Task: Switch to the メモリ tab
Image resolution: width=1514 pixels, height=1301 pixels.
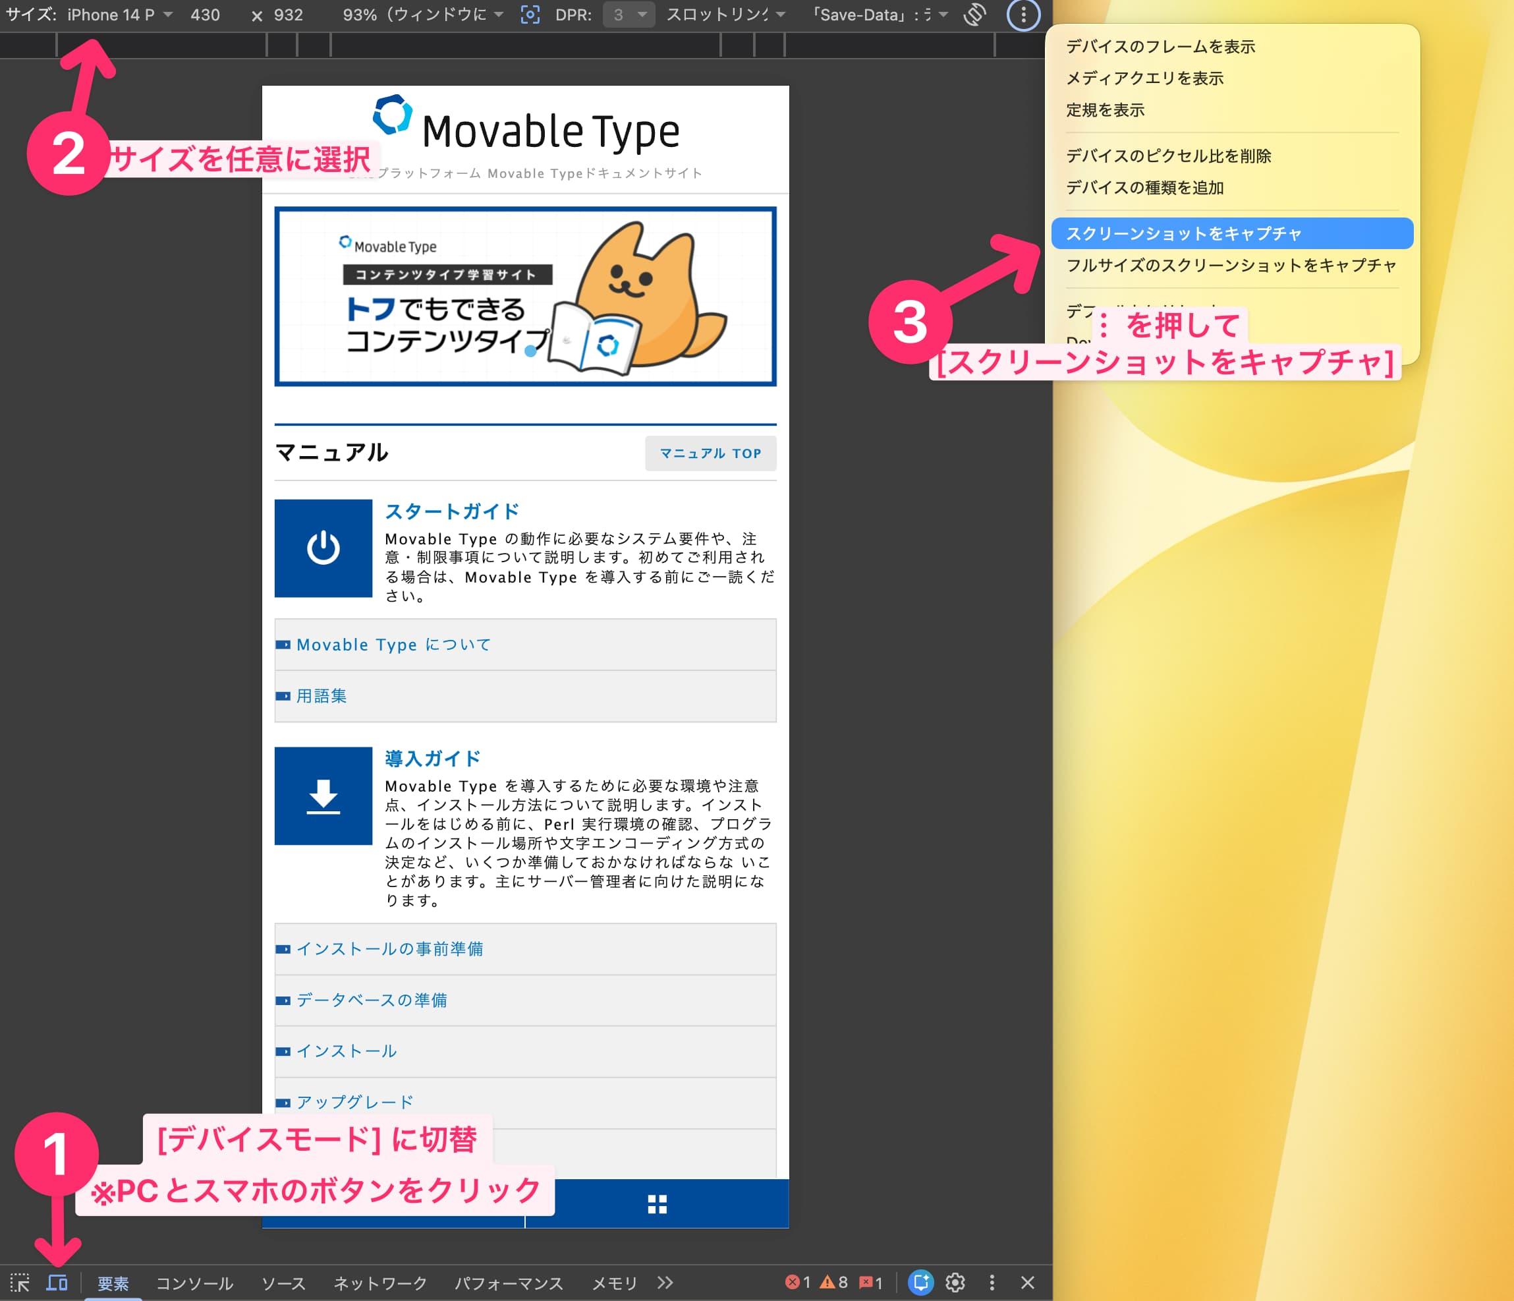Action: point(615,1283)
